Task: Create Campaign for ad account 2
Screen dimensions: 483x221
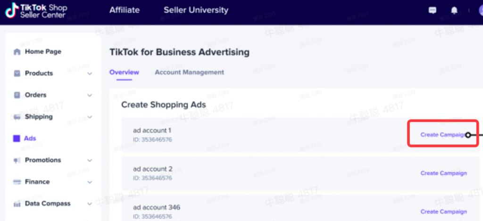Action: point(443,173)
